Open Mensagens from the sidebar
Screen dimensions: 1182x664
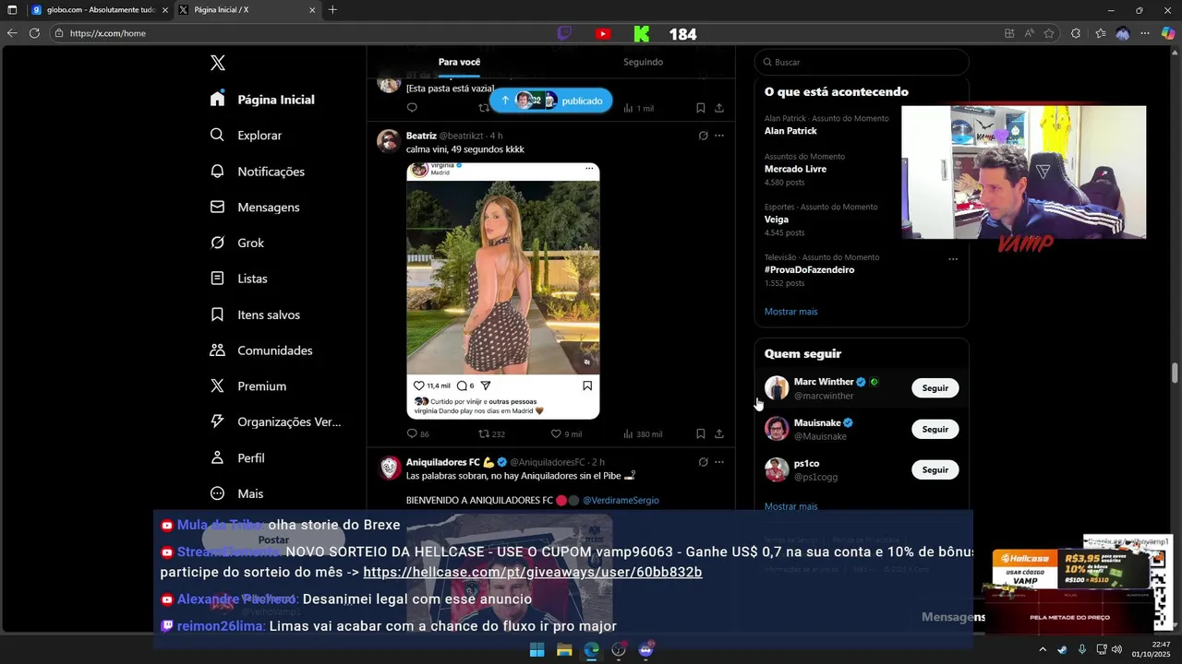point(255,207)
